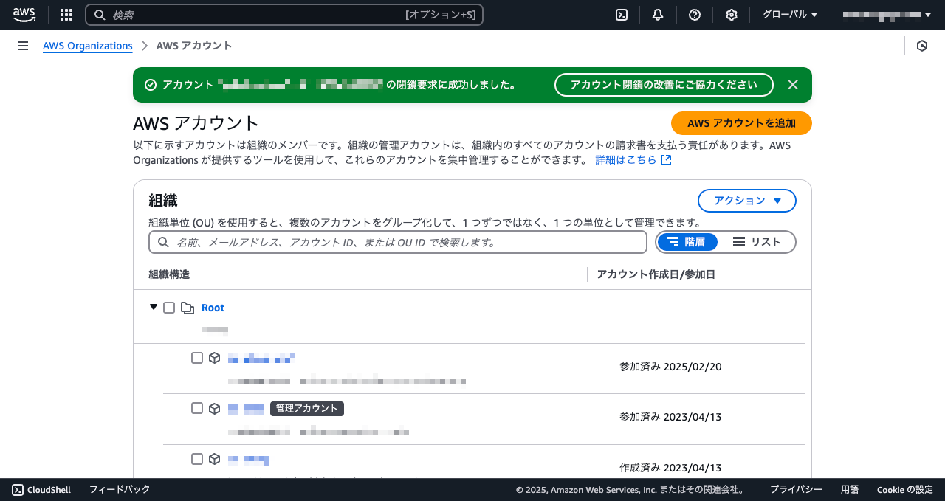Click フィードバック in footer

point(120,489)
